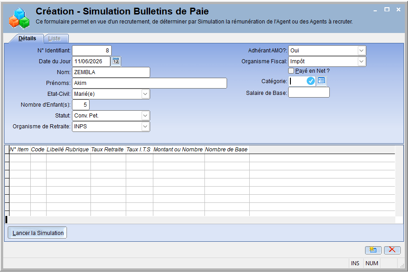
Task: Switch to the Liste tab
Action: 55,38
